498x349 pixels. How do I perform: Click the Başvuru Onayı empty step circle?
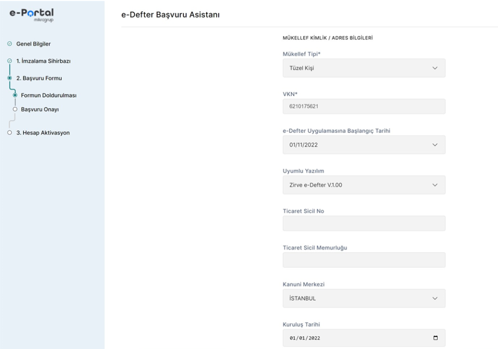click(x=15, y=109)
